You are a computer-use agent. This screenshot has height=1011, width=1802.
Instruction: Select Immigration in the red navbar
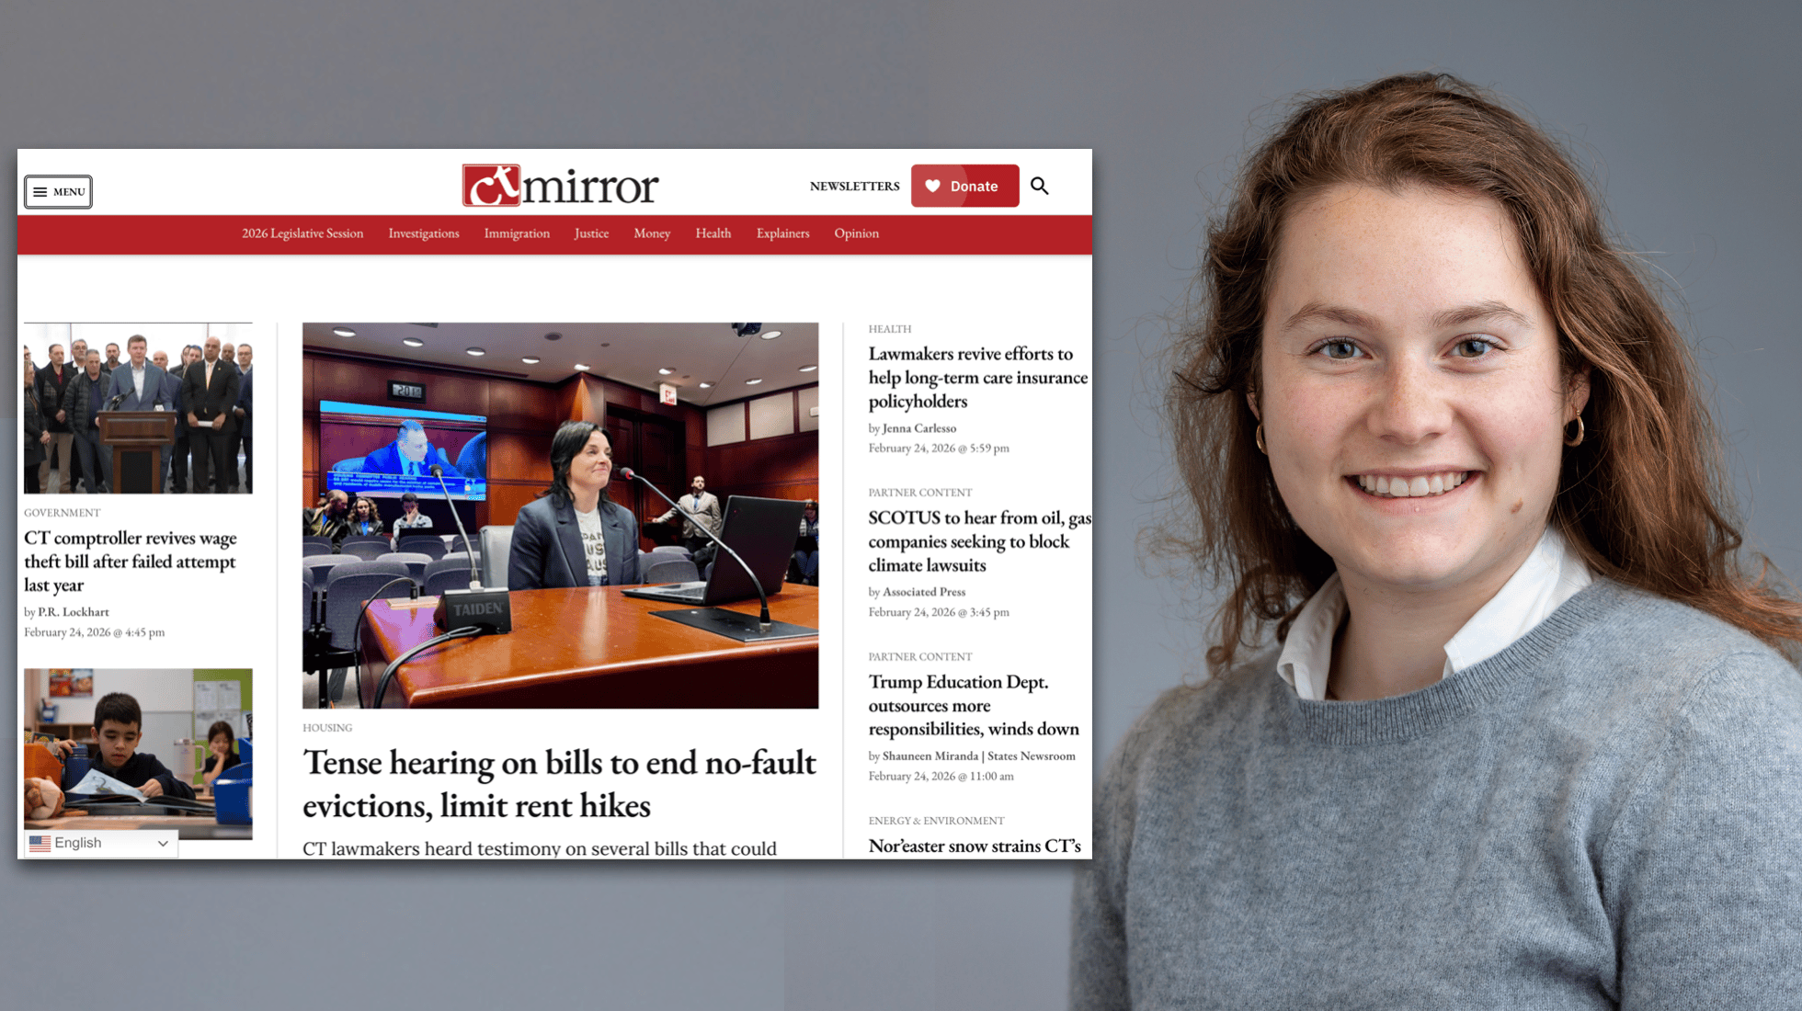tap(517, 233)
